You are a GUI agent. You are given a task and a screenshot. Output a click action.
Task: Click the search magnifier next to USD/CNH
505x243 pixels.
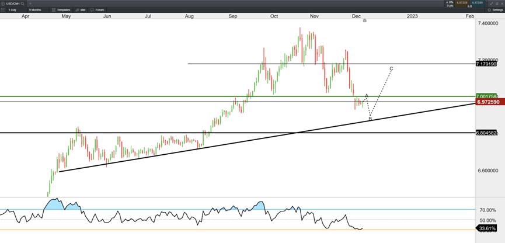[x=22, y=4]
